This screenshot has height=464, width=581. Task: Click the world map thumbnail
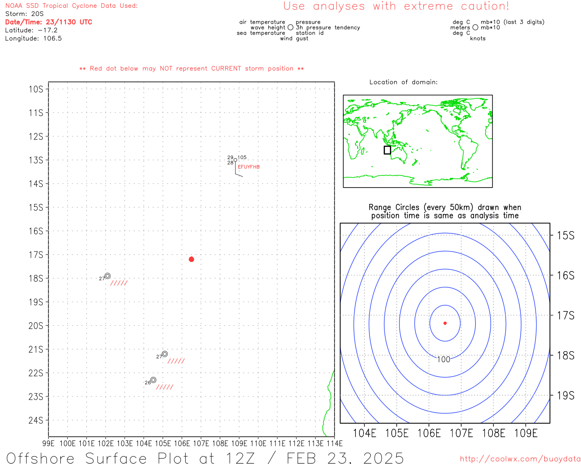[x=418, y=141]
